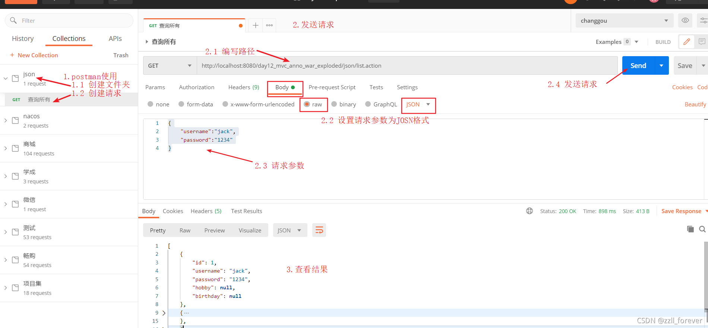Click the 测试 collection folder icon

15,232
